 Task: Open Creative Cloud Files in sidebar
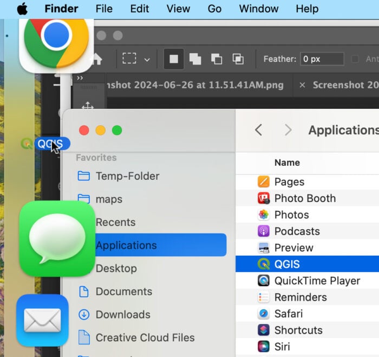[x=136, y=337]
